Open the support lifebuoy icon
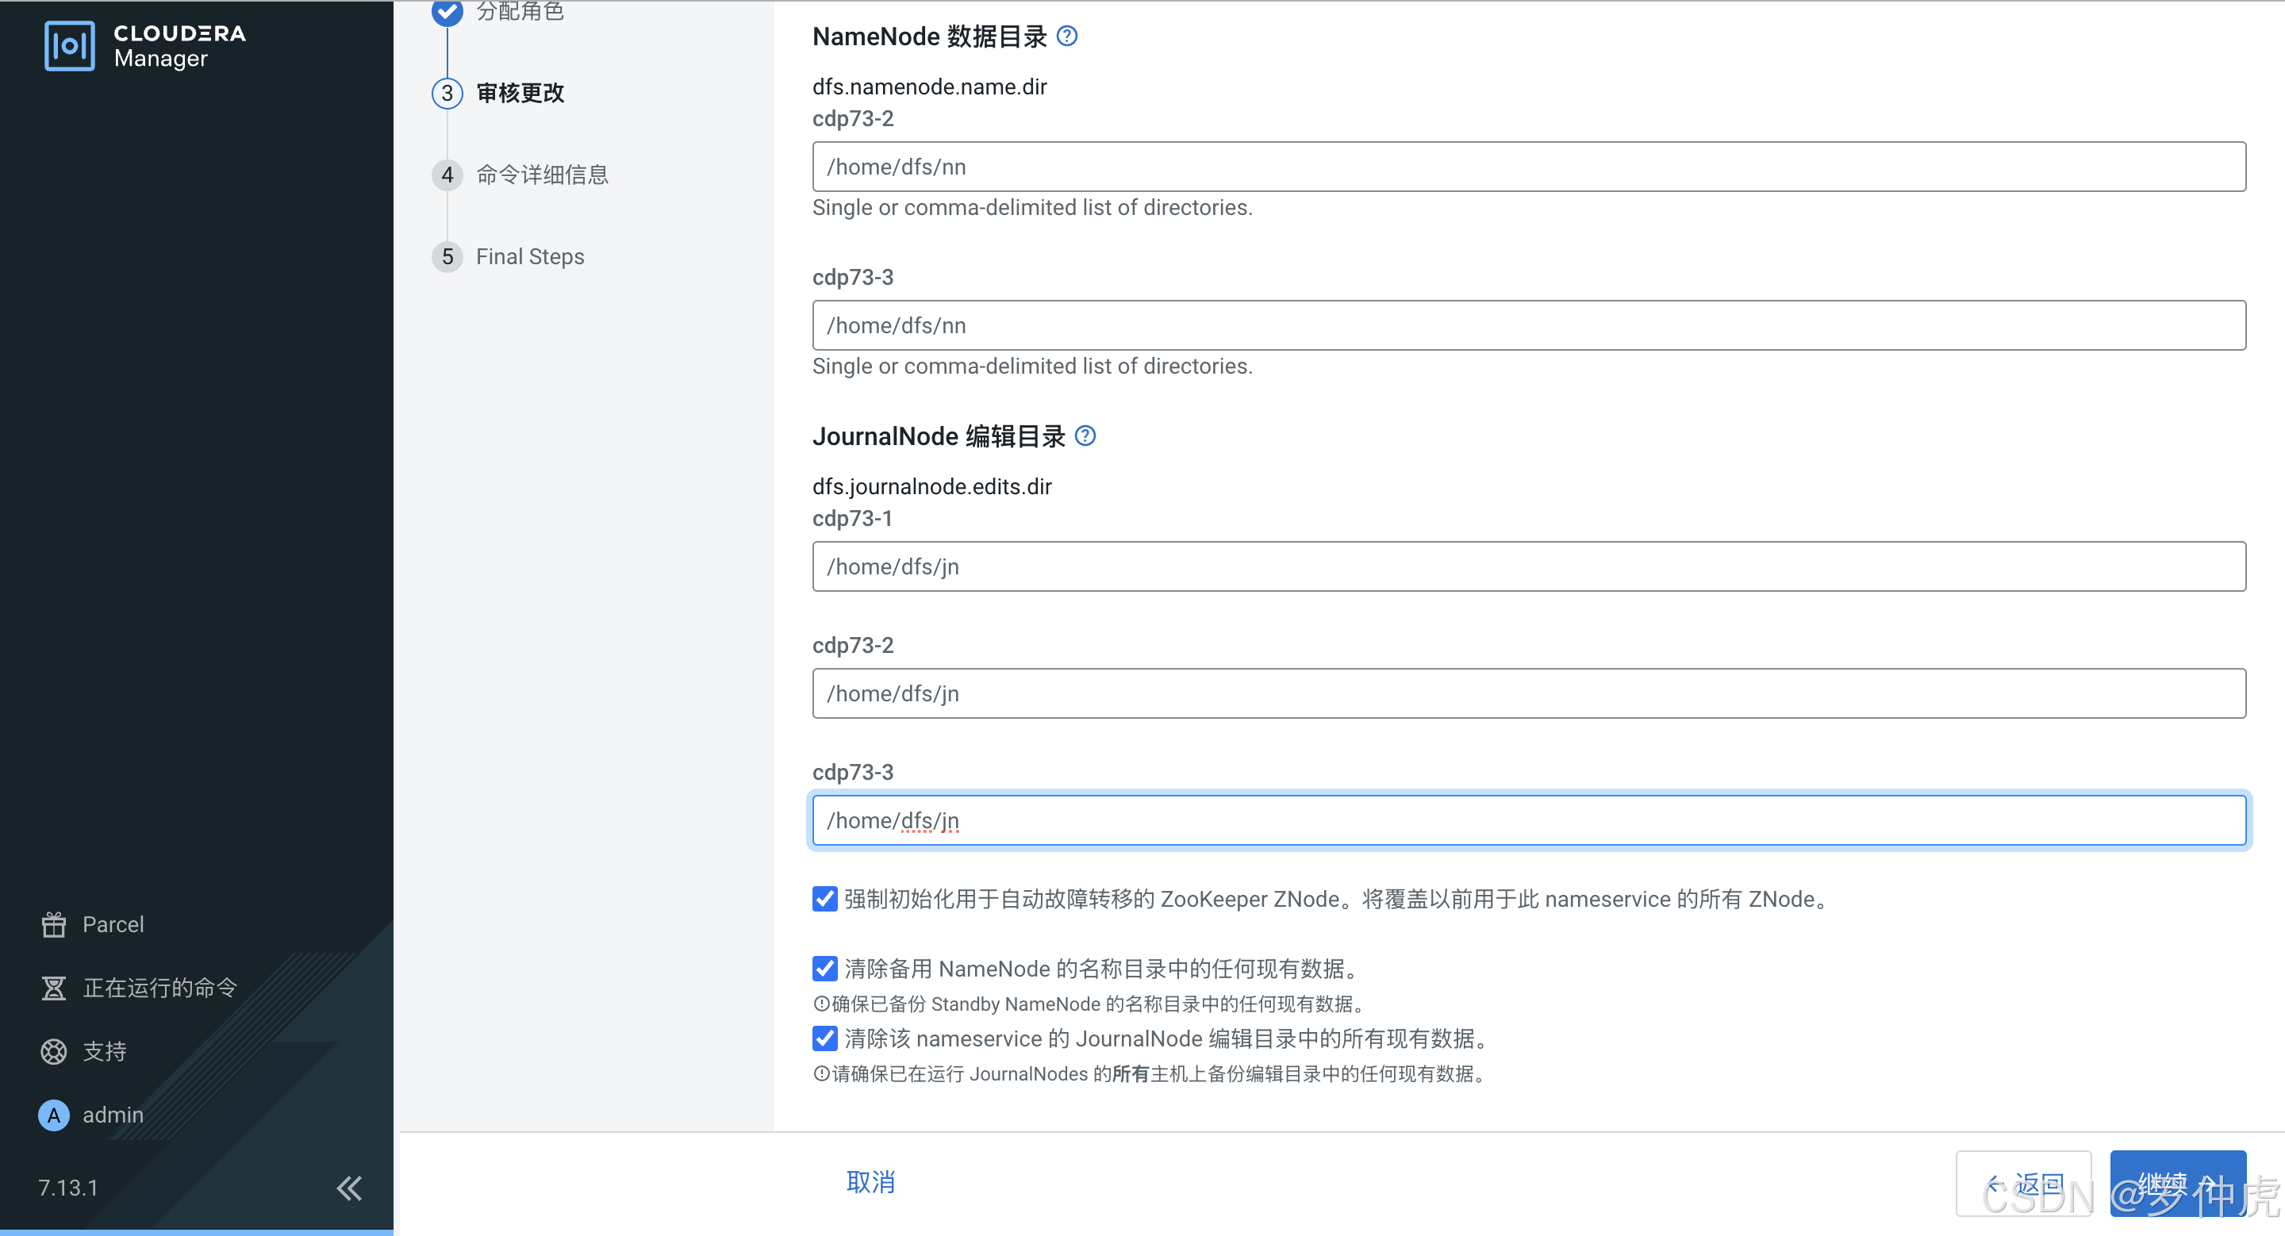Screen dimensions: 2285x1236 (54, 1052)
